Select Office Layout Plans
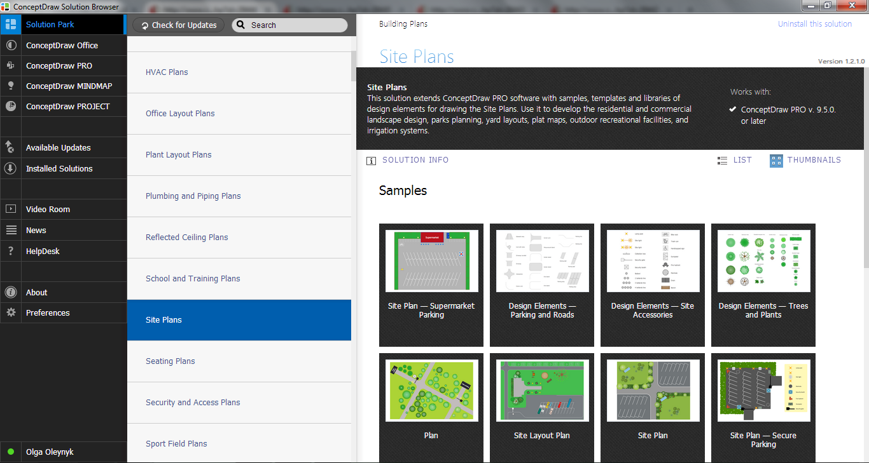The width and height of the screenshot is (869, 463). click(239, 114)
